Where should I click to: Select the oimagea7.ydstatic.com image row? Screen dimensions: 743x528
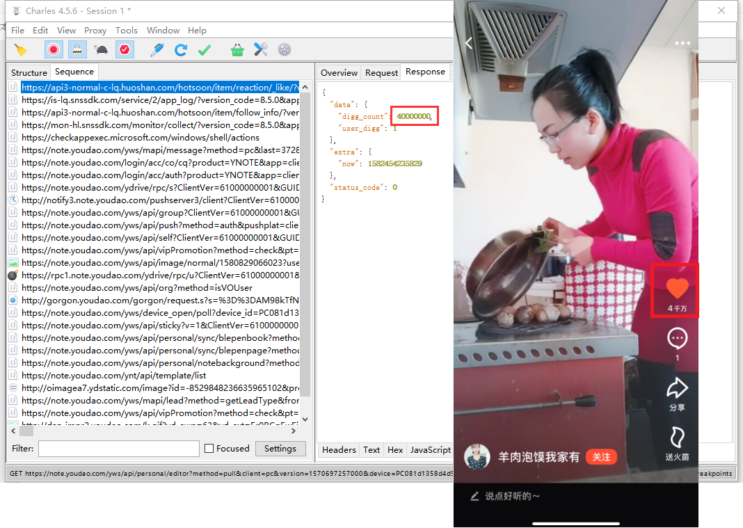pos(160,388)
